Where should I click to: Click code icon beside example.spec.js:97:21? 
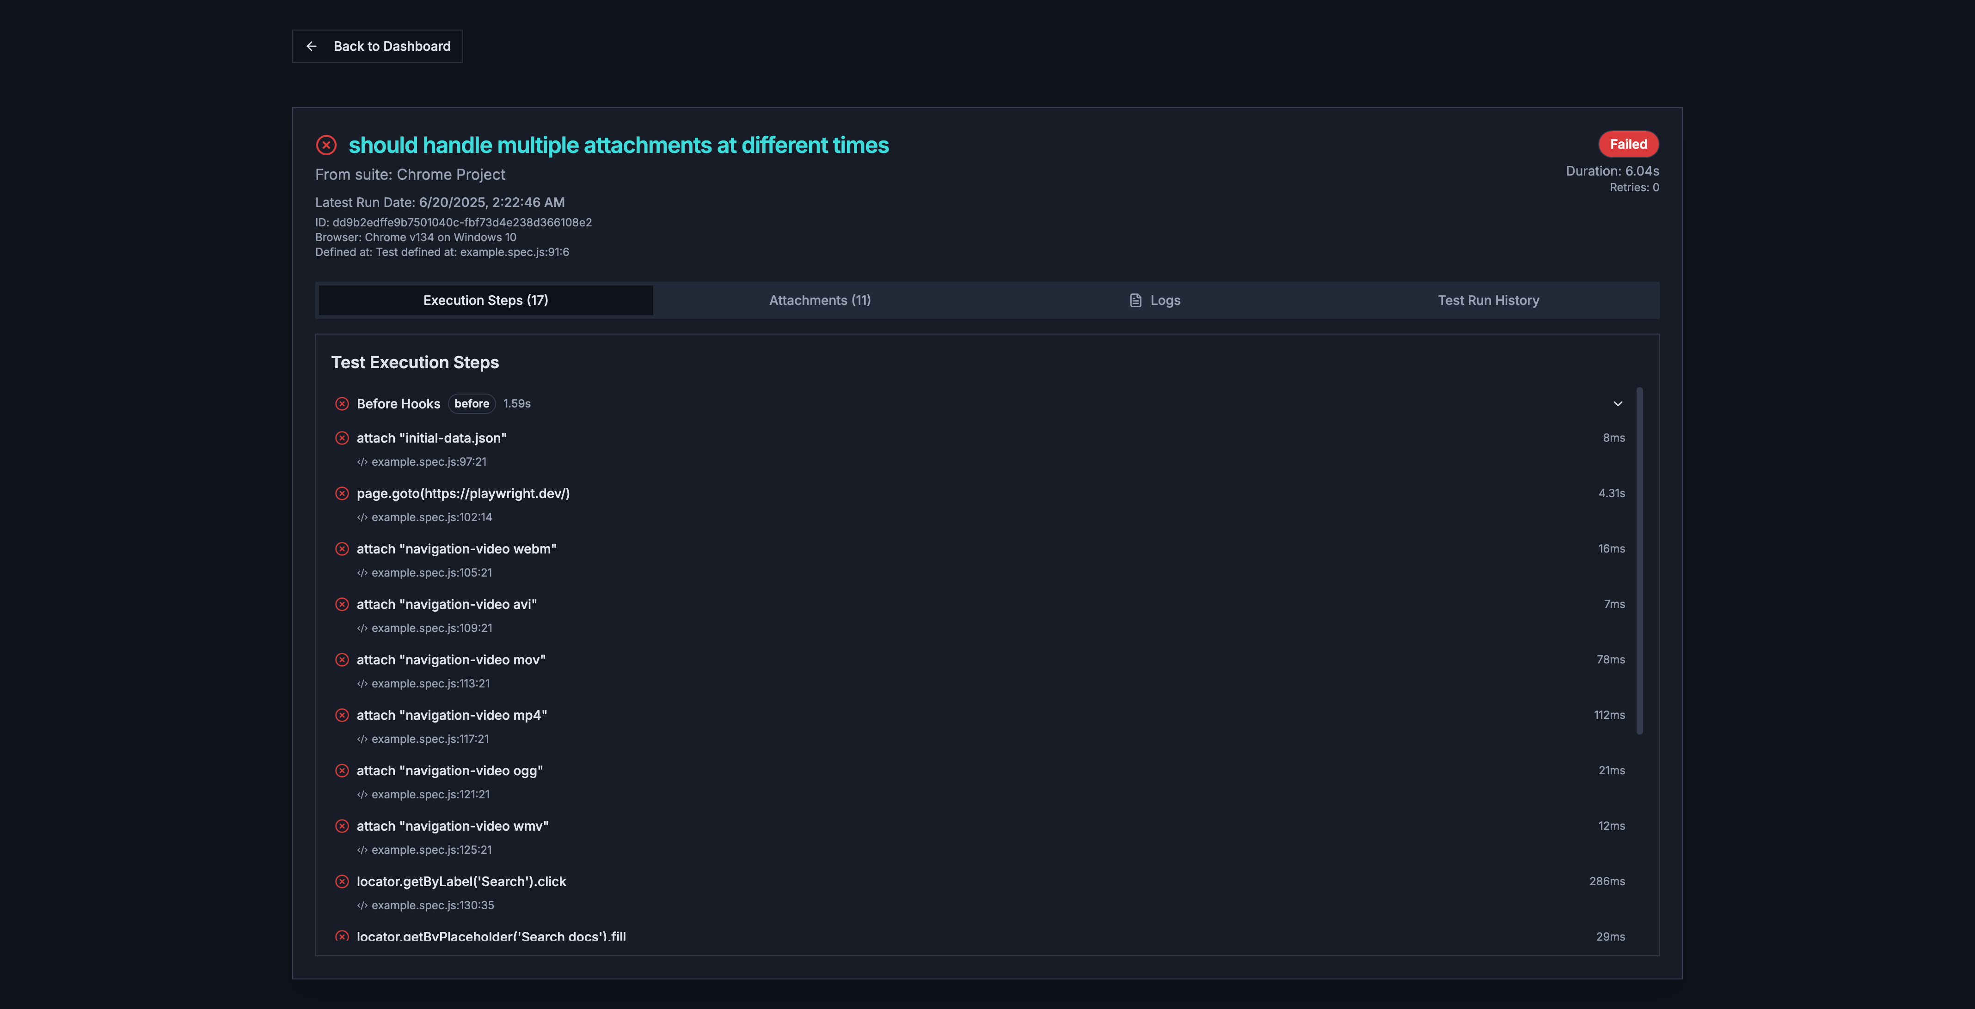[362, 462]
